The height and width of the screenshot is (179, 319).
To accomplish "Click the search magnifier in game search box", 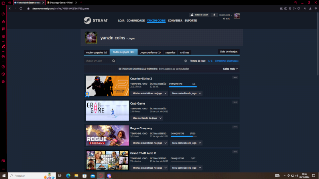I will click(114, 61).
